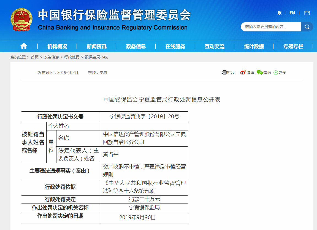Open the 机构概况 menu

[57, 46]
